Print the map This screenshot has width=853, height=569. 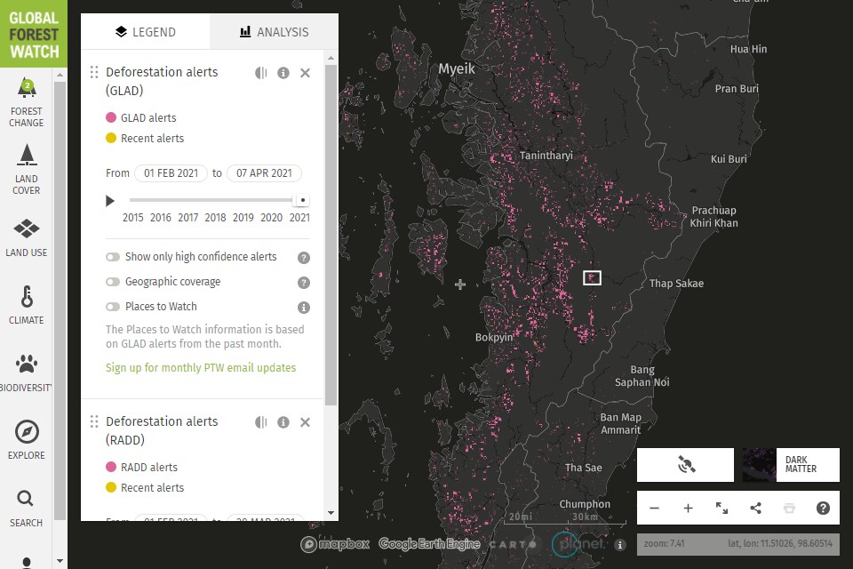pos(789,508)
